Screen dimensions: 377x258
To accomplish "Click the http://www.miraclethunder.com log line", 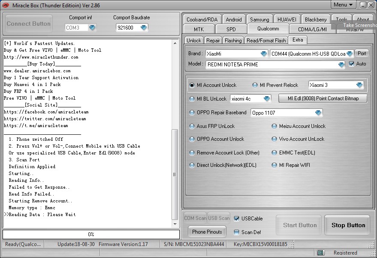I will click(41, 57).
